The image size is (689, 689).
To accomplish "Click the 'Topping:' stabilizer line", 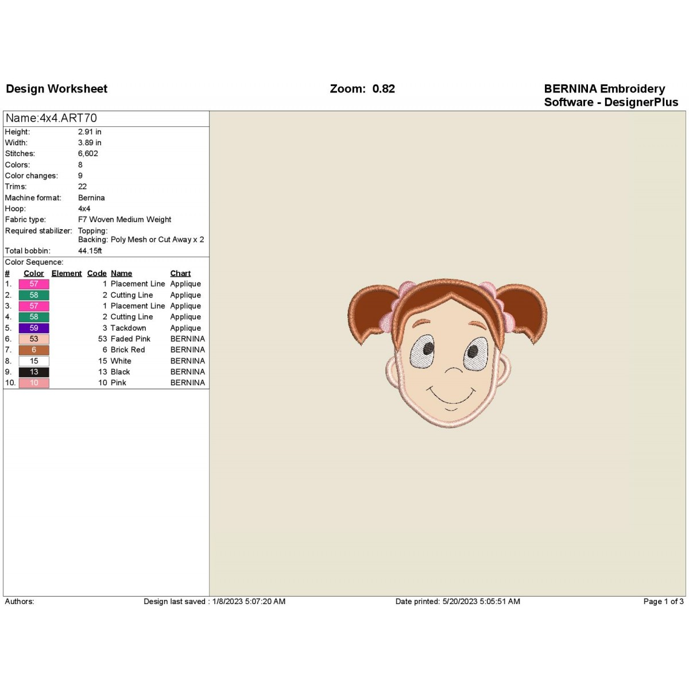I will coord(93,231).
